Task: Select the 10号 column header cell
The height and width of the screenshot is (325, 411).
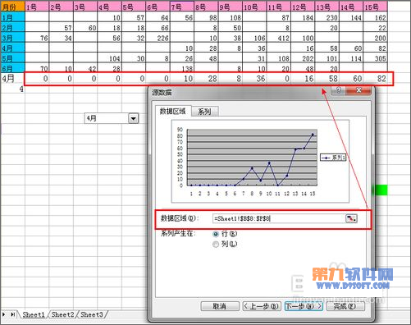Action: point(254,7)
